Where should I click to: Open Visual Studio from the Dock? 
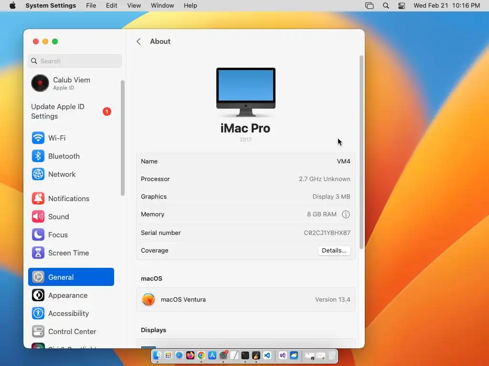(283, 356)
